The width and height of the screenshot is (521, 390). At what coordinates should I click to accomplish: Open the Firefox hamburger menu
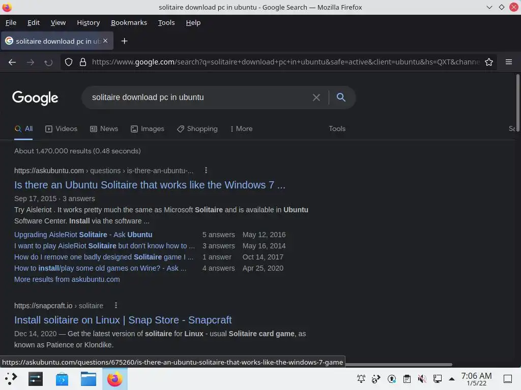click(x=509, y=62)
